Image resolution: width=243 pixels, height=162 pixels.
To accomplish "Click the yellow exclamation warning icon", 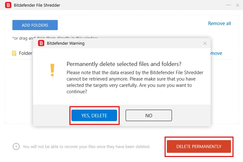I will 52,70.
